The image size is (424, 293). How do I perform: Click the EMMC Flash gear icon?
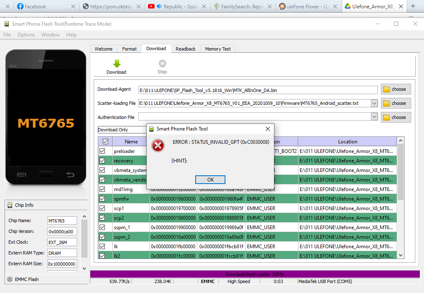pyautogui.click(x=10, y=279)
